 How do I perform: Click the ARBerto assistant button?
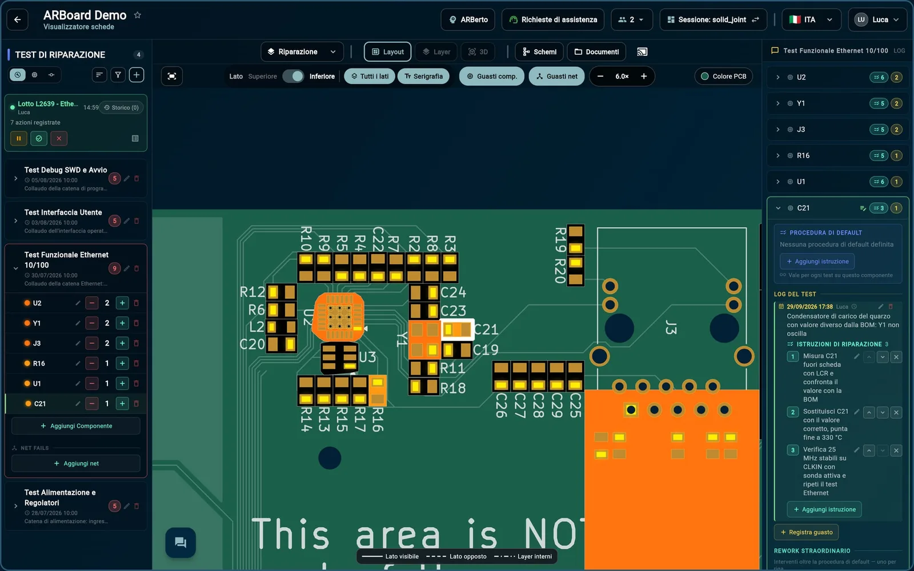coord(468,19)
